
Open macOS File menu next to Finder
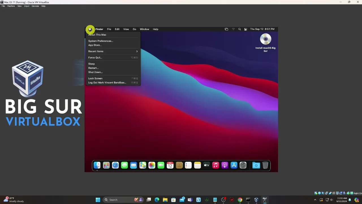(109, 29)
